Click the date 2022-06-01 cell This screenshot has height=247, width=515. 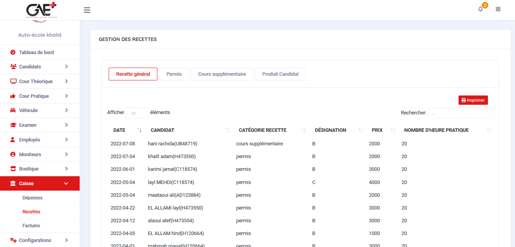coord(123,169)
